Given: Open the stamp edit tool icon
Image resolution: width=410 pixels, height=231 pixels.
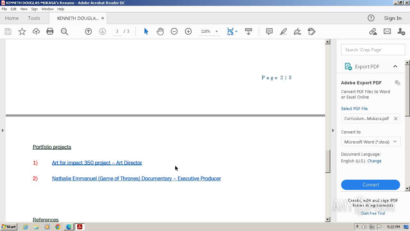Looking at the screenshot, I should [x=312, y=31].
